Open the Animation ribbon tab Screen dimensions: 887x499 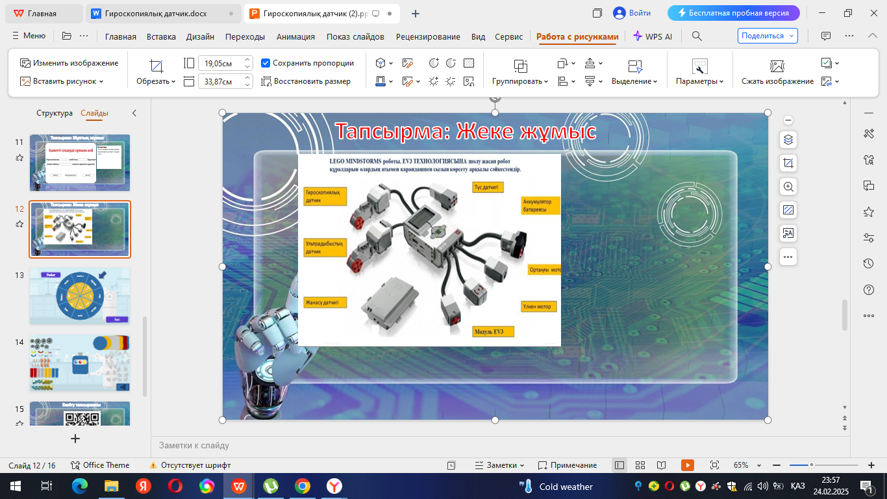coord(295,36)
